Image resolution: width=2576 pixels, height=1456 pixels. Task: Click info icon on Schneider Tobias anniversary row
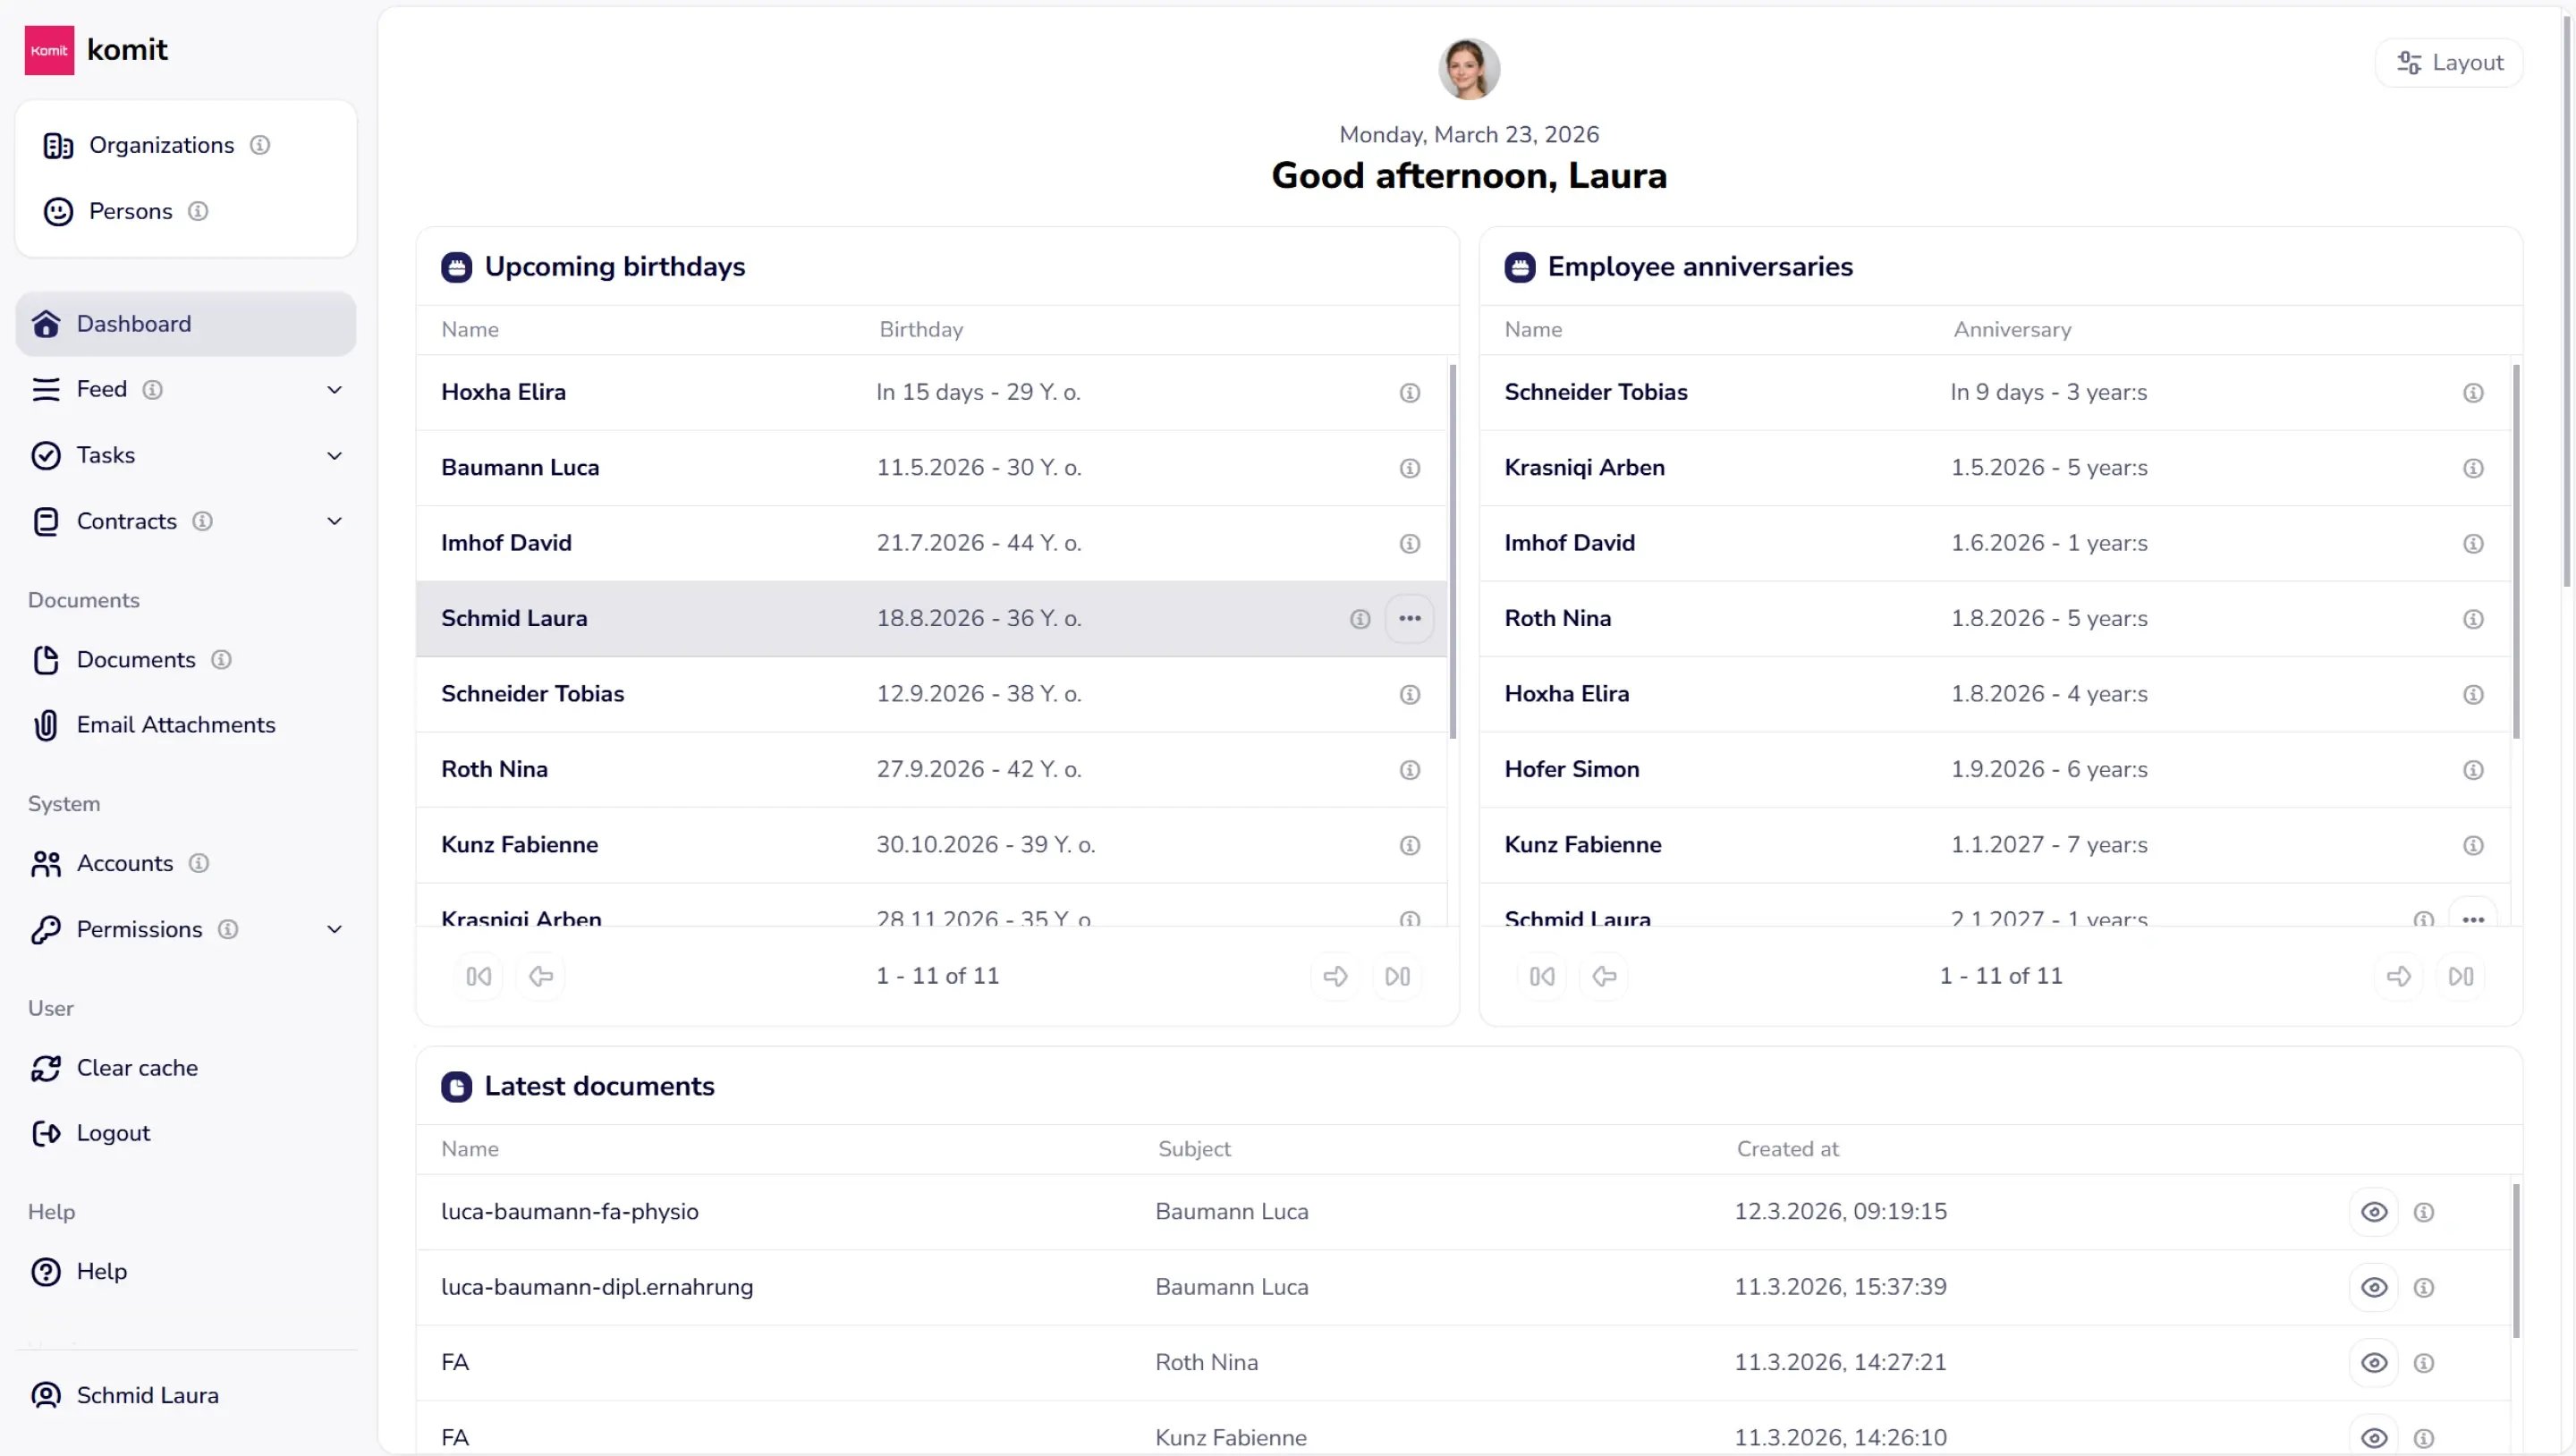pos(2472,393)
